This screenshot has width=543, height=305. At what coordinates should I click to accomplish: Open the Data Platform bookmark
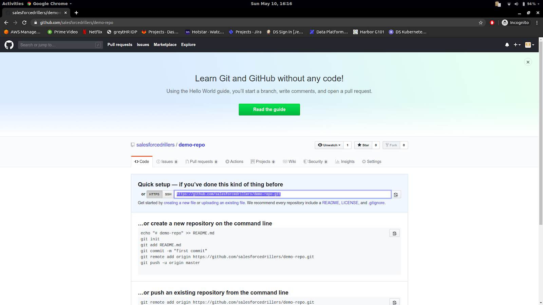tap(329, 32)
